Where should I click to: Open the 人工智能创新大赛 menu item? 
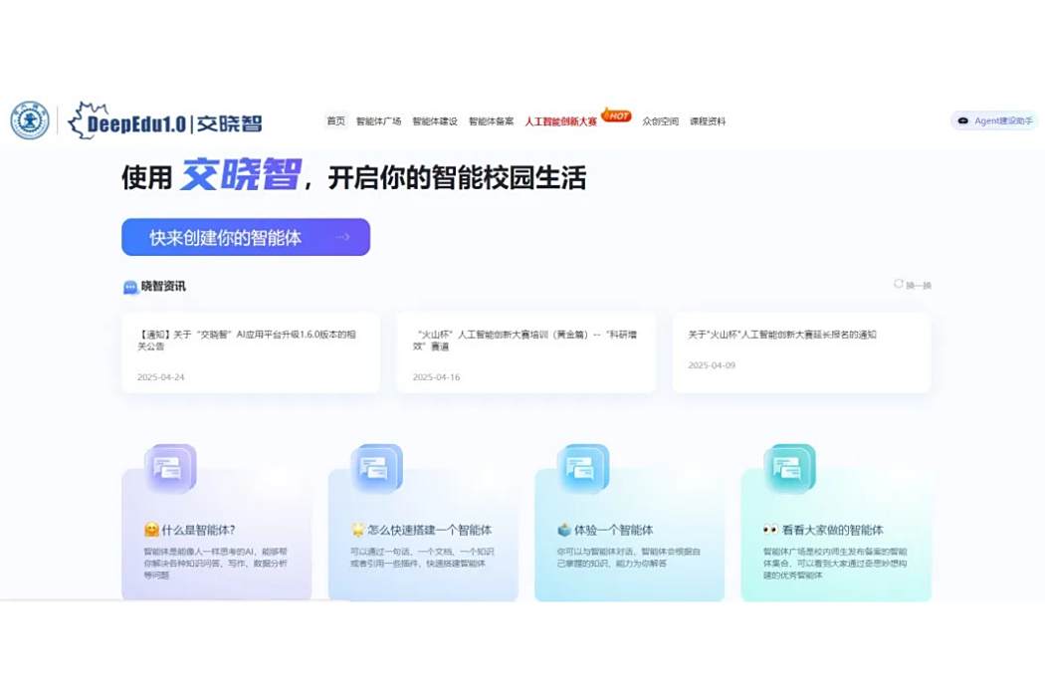point(560,121)
